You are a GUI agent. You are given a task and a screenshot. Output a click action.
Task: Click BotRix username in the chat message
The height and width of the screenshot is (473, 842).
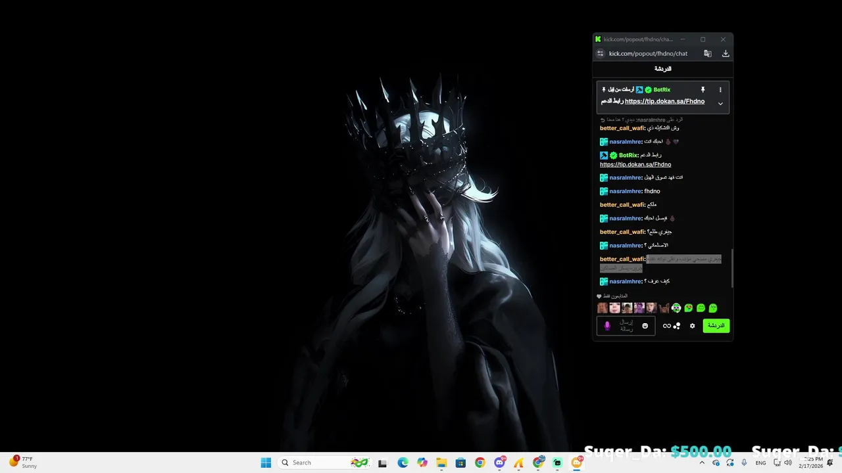(629, 156)
